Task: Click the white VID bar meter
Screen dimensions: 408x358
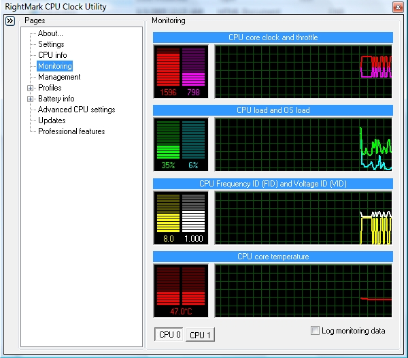Action: 193,213
